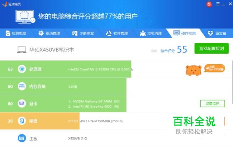Click the hard disk icon in 硬盘 row
Viewport: 233px width, 147px height.
[x=22, y=121]
